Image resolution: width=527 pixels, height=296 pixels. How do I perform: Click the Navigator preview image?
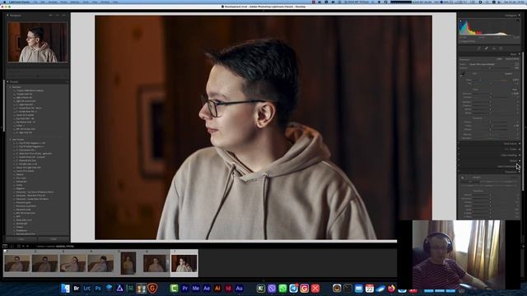pyautogui.click(x=38, y=42)
